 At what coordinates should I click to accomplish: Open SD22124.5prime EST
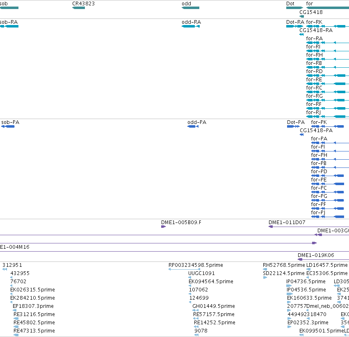(x=265, y=278)
